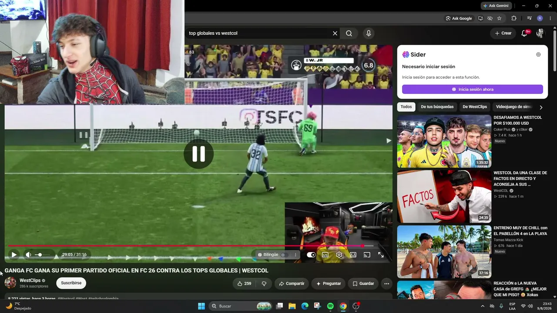Screen dimensions: 557x313
Task: Open Google Chrome from the taskbar
Action: (x=343, y=306)
